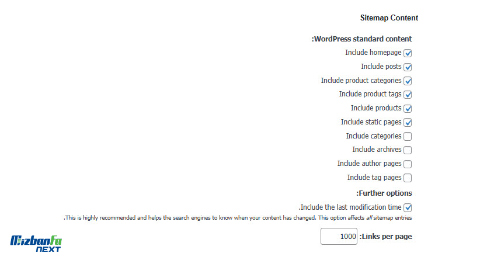The image size is (487, 260).
Task: Uncheck Include static pages
Action: [x=408, y=122]
